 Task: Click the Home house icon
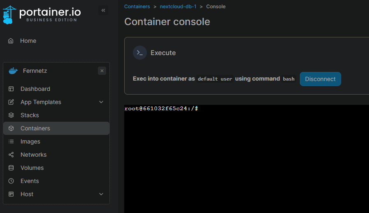11,41
